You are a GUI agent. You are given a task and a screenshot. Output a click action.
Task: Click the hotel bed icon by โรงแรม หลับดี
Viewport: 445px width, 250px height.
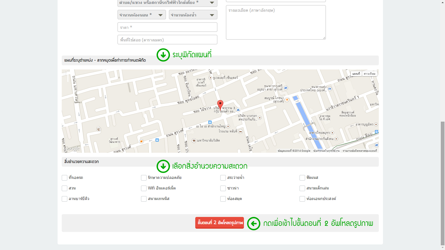(240, 131)
